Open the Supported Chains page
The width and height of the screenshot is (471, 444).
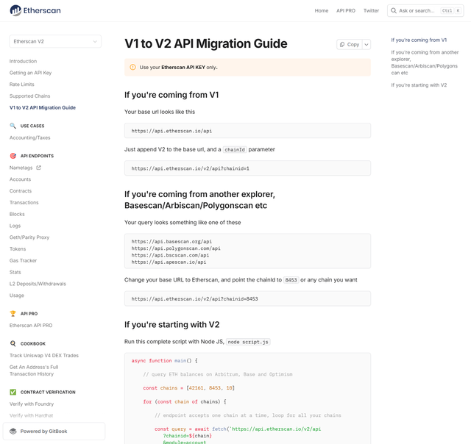tap(29, 96)
